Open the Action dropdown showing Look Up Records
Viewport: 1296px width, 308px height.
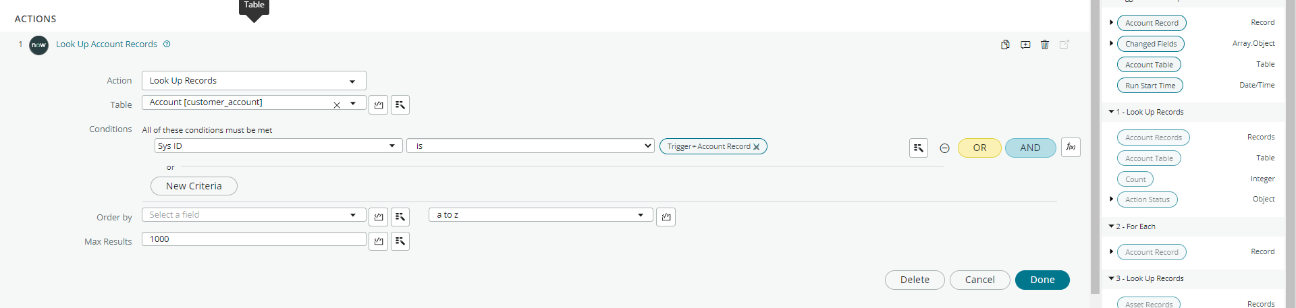254,81
